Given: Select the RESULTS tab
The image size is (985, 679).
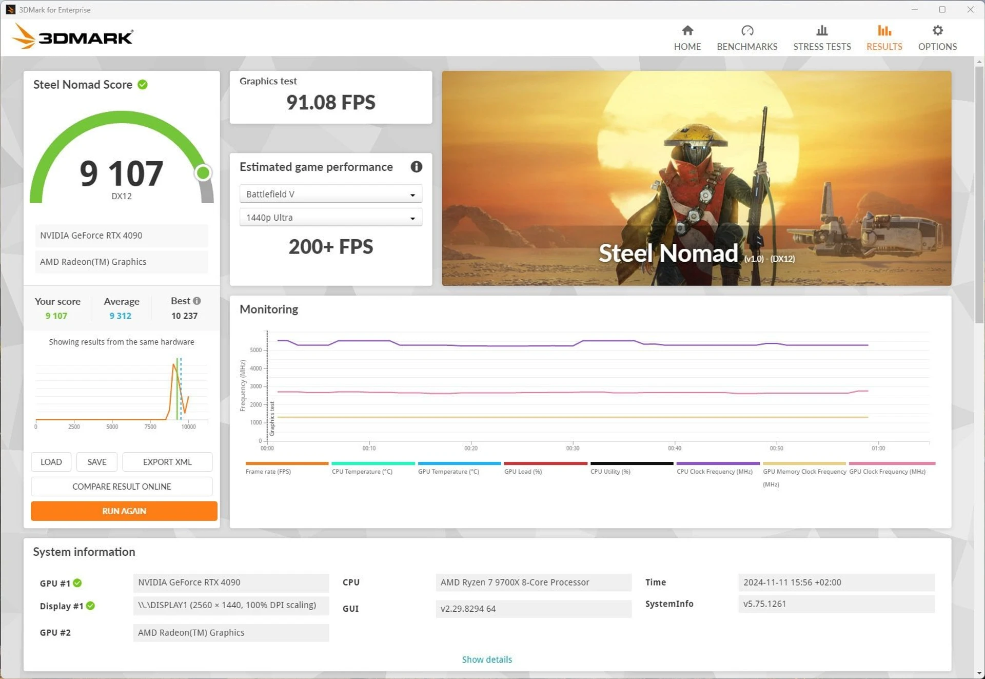Looking at the screenshot, I should click(x=884, y=38).
